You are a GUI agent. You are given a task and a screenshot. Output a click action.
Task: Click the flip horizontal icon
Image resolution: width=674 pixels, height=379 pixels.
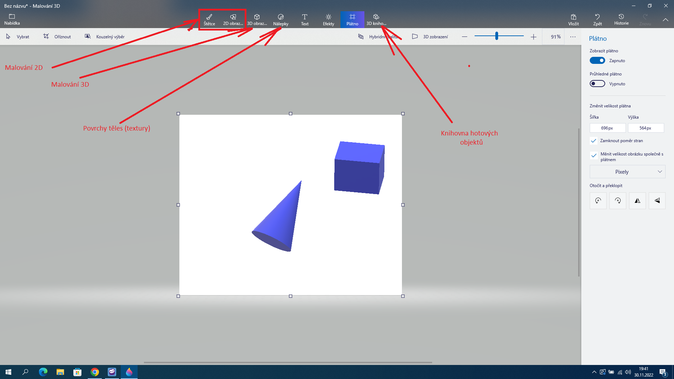click(637, 201)
